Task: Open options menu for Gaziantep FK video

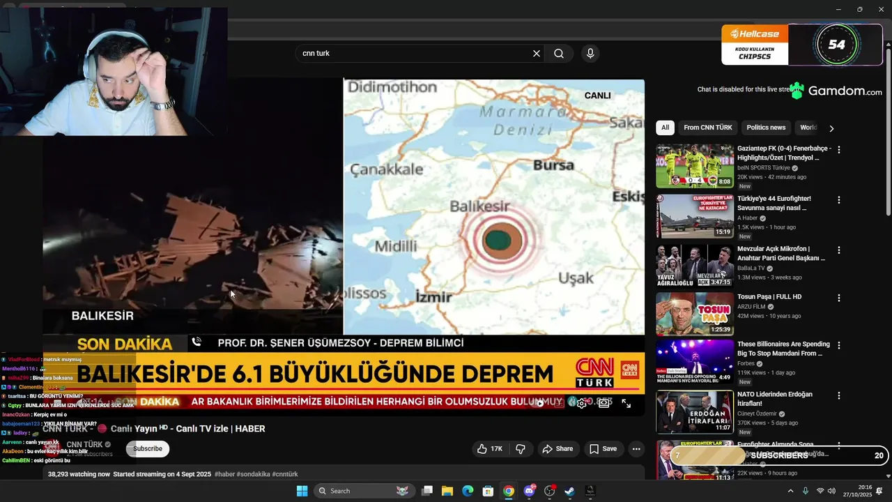Action: tap(839, 150)
